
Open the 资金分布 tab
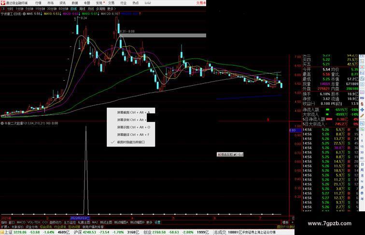point(32,227)
